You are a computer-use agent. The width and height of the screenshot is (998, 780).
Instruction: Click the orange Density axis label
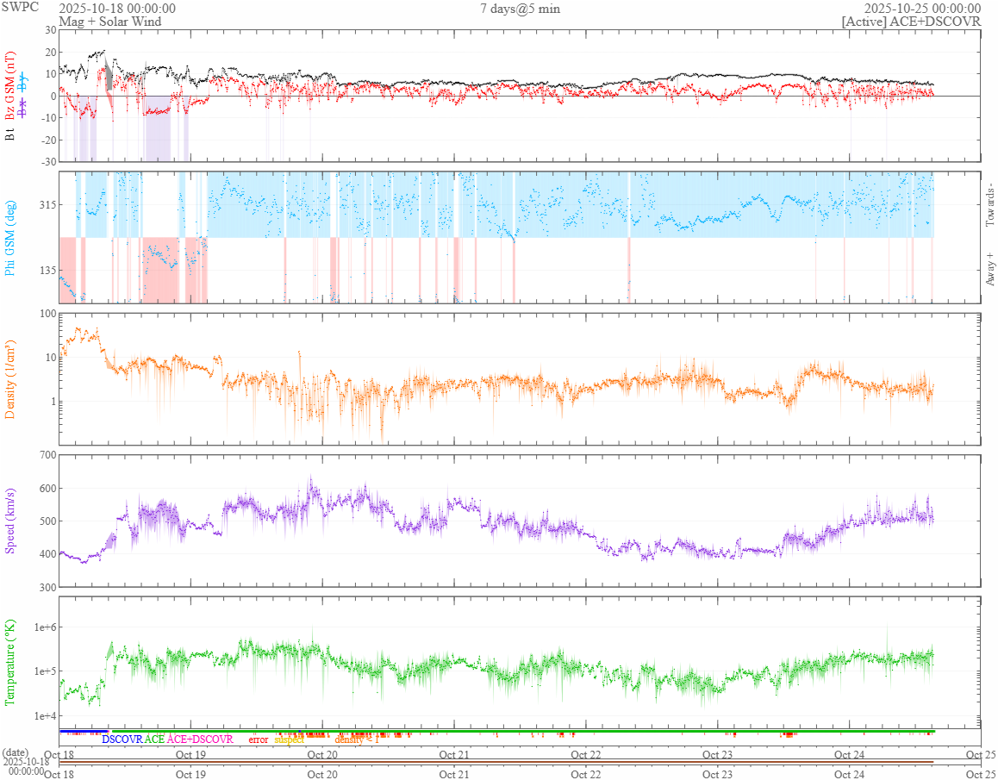point(10,380)
